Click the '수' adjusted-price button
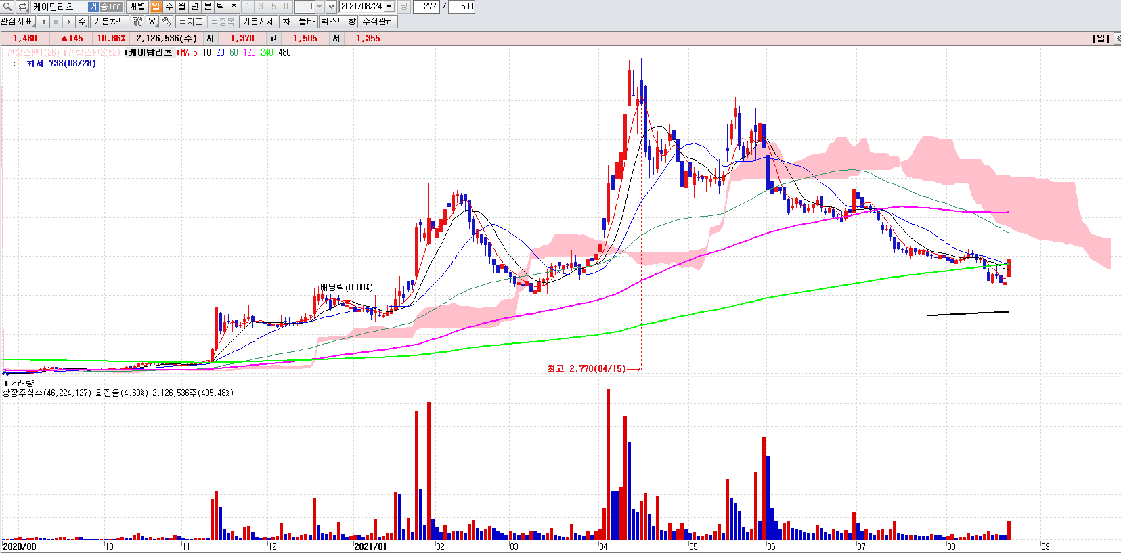 click(82, 22)
